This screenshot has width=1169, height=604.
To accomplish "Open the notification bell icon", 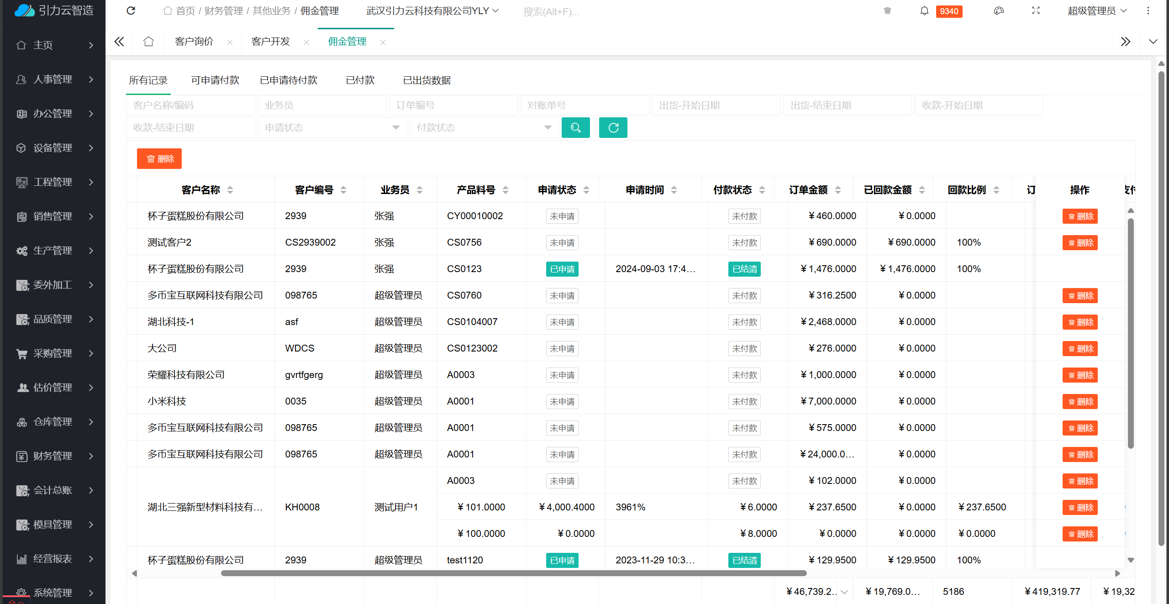I will pyautogui.click(x=924, y=11).
